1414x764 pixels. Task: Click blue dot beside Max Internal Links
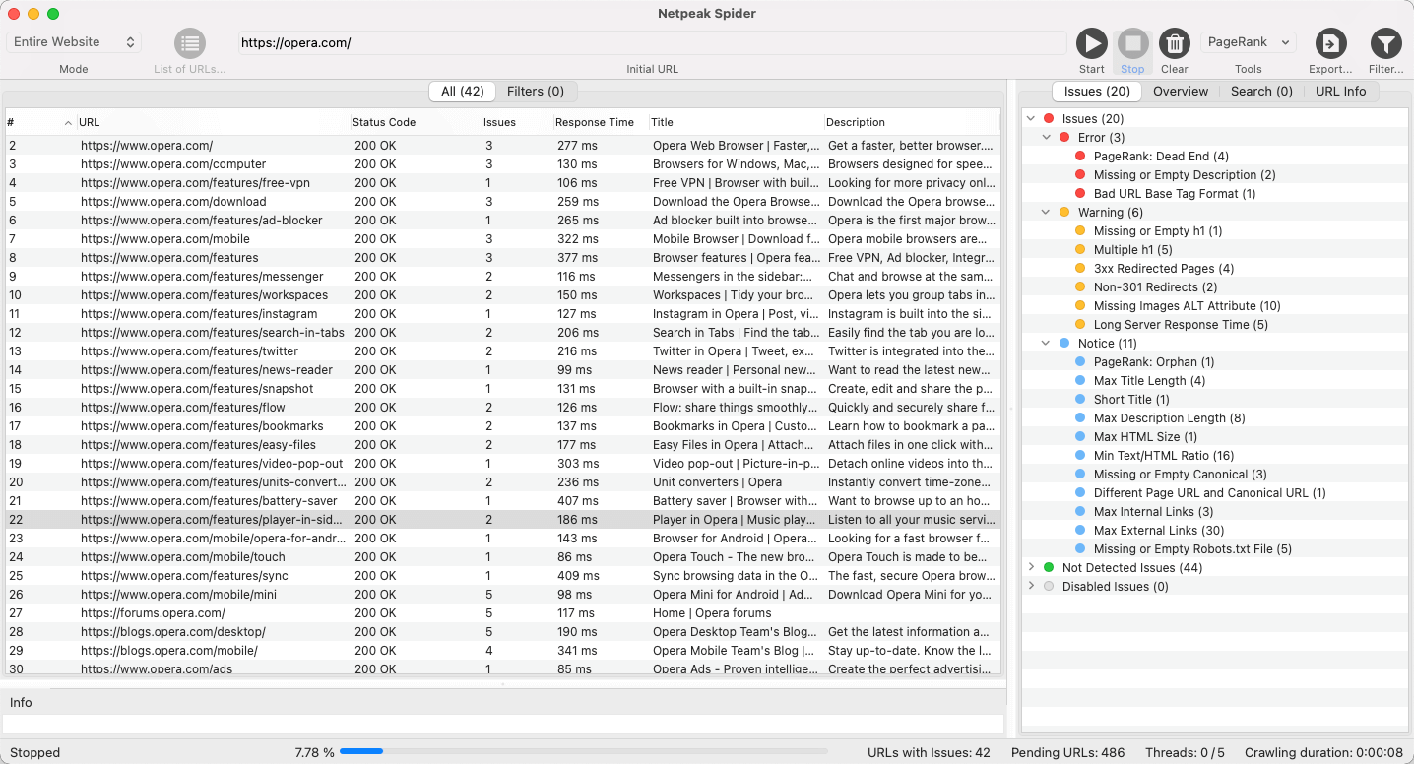pyautogui.click(x=1080, y=512)
